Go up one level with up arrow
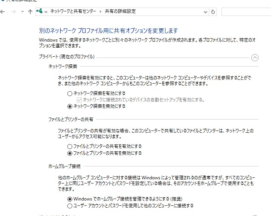 pos(30,12)
